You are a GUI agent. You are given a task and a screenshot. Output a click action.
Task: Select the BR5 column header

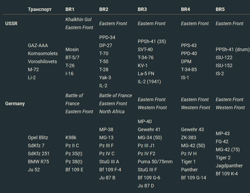coord(220,9)
